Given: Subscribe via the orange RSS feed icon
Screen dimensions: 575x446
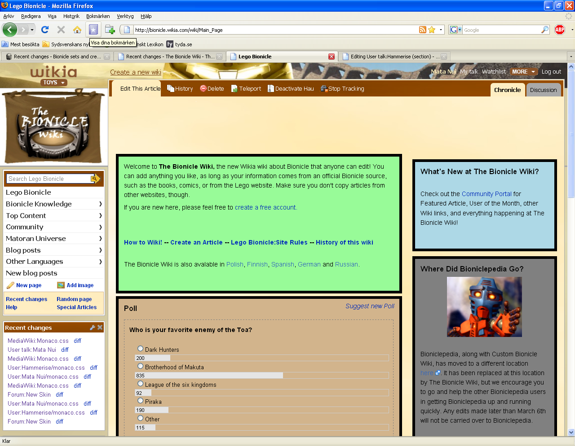Looking at the screenshot, I should 422,30.
